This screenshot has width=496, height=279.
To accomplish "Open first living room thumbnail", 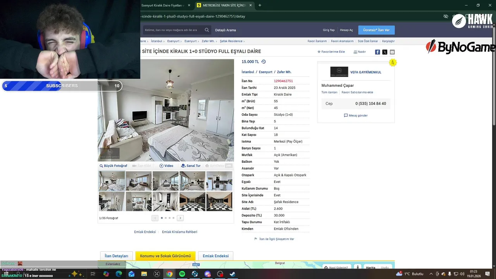I will pos(112,181).
